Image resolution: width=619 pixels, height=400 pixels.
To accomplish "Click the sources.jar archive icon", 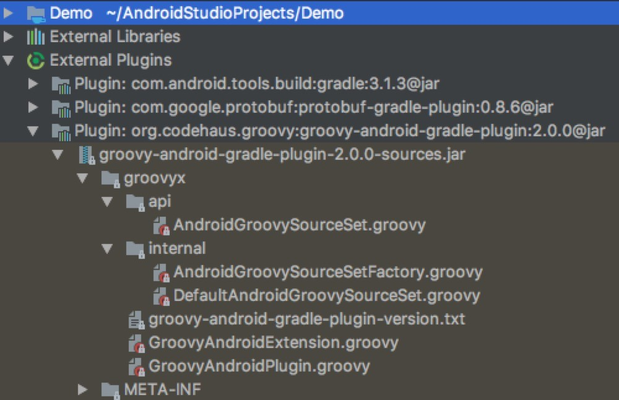I will pyautogui.click(x=87, y=155).
